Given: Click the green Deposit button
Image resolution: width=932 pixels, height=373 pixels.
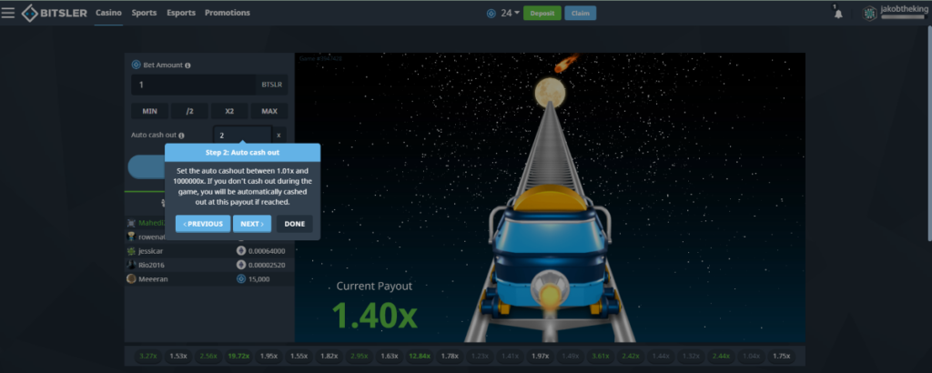Looking at the screenshot, I should click(542, 13).
